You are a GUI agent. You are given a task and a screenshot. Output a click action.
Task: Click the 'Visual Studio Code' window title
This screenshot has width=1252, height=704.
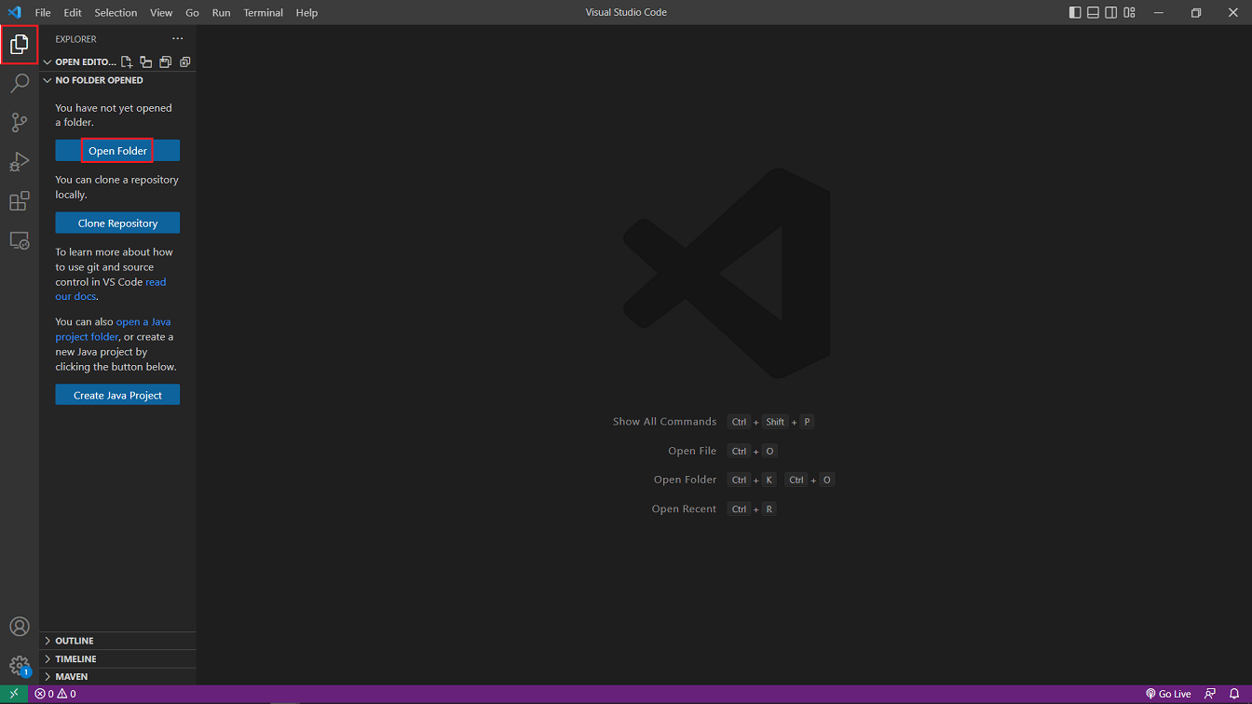626,13
